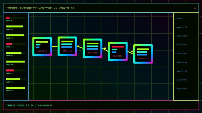Click the green bar above value 656
202x113 pixels.
pos(13,79)
